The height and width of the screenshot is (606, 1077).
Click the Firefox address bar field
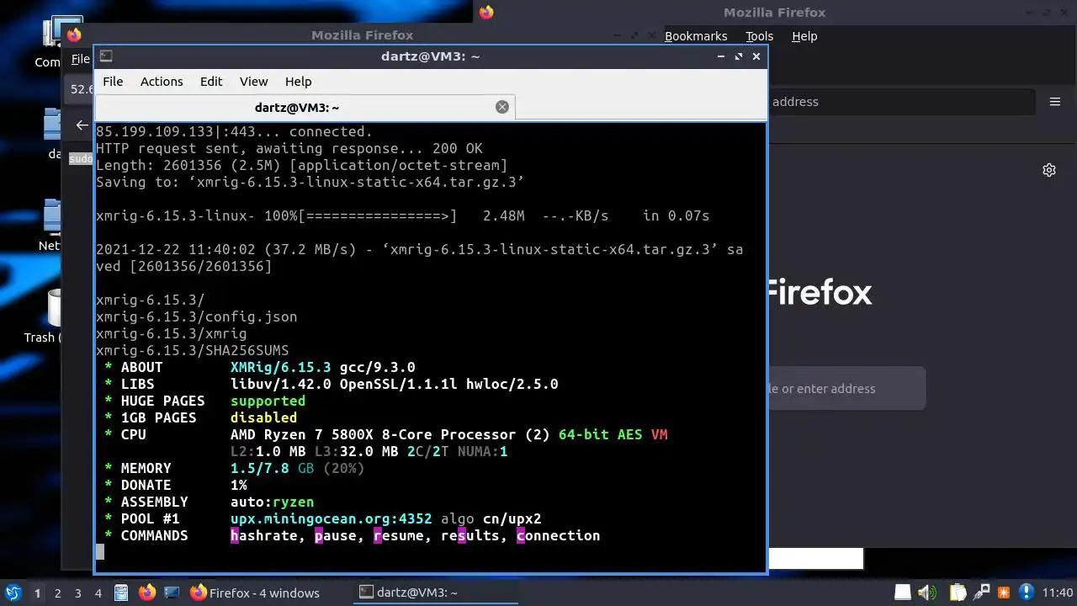[x=900, y=102]
